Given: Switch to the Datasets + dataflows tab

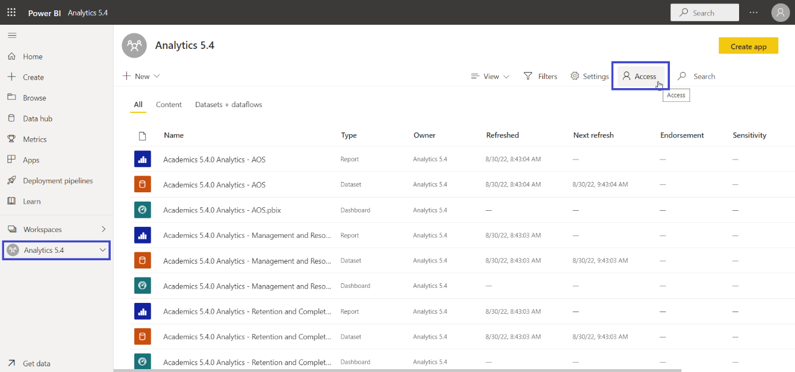Looking at the screenshot, I should (228, 104).
